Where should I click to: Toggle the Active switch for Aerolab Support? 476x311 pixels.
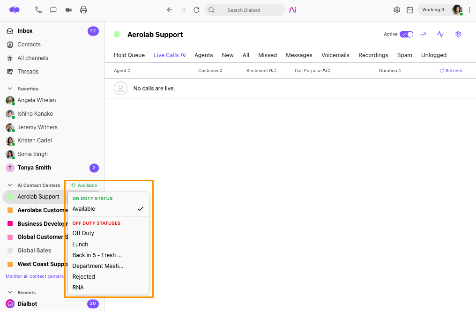pos(407,34)
